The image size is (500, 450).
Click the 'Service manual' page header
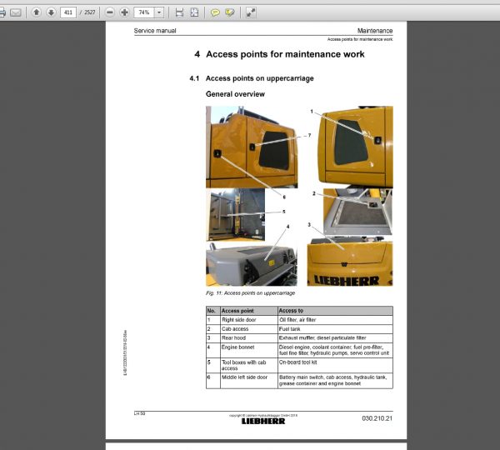[155, 31]
